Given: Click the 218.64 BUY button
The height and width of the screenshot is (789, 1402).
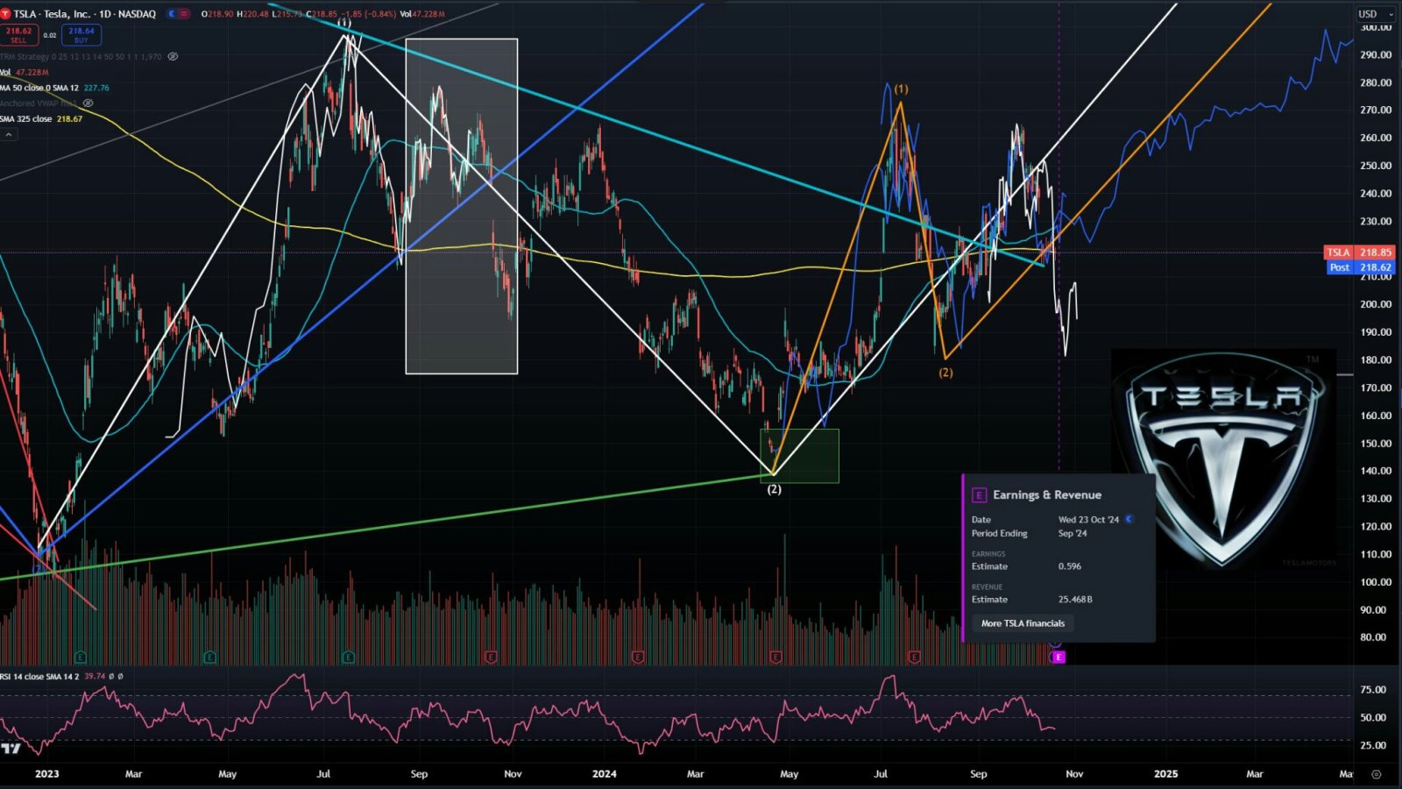Looking at the screenshot, I should pyautogui.click(x=81, y=35).
